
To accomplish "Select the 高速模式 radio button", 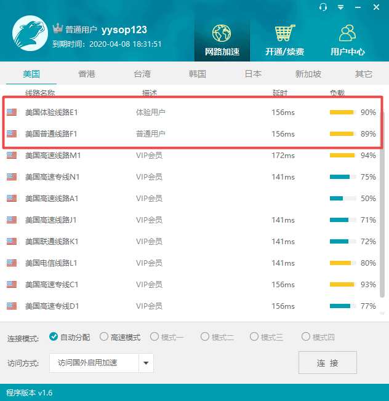I will [104, 337].
